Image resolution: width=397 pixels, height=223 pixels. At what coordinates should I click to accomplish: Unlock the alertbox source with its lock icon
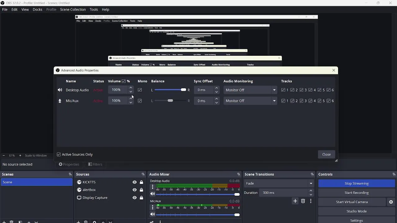(x=141, y=190)
